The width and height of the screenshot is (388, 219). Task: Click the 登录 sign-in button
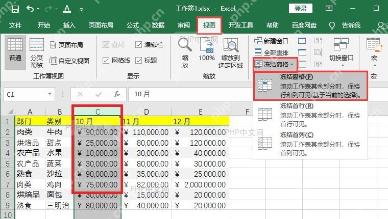[x=300, y=9]
